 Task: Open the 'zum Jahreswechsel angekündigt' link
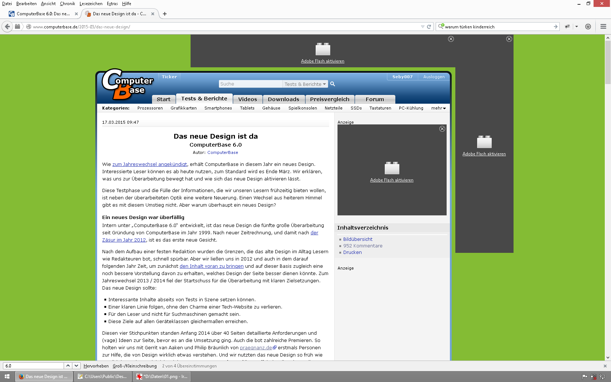pos(149,164)
